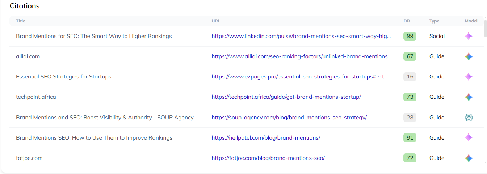Open the techpoint.africa guide link
The height and width of the screenshot is (174, 487).
pos(286,97)
